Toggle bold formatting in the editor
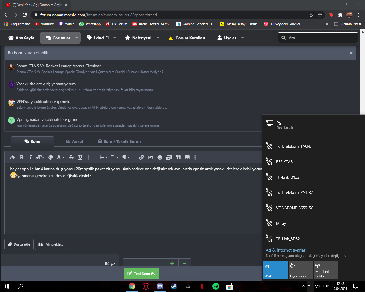The image size is (365, 292). [21, 157]
